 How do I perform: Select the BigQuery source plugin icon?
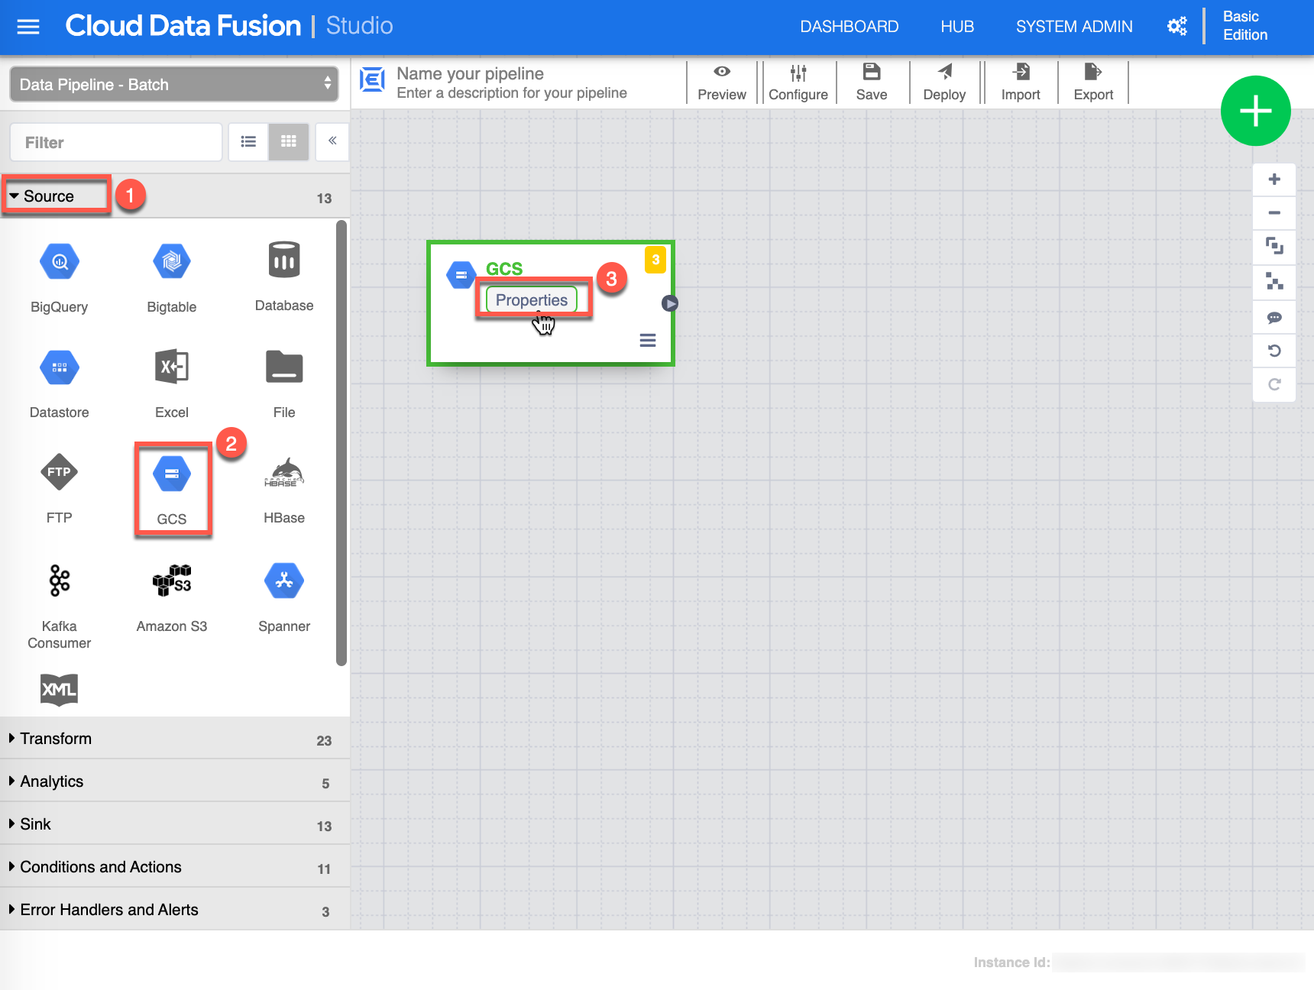tap(60, 262)
